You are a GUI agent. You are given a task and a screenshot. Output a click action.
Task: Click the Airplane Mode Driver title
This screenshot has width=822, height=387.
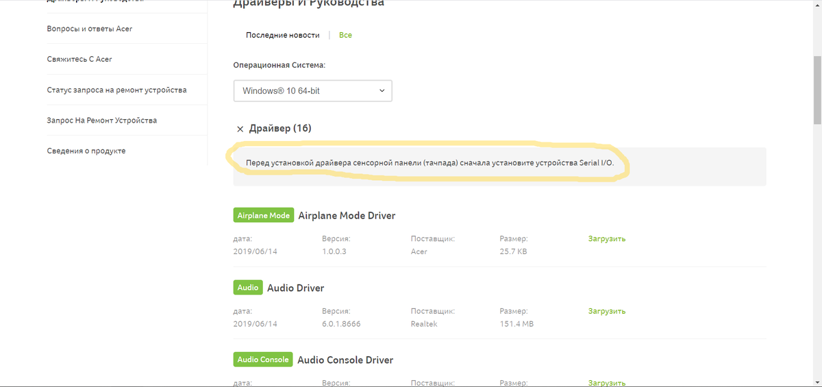(347, 216)
